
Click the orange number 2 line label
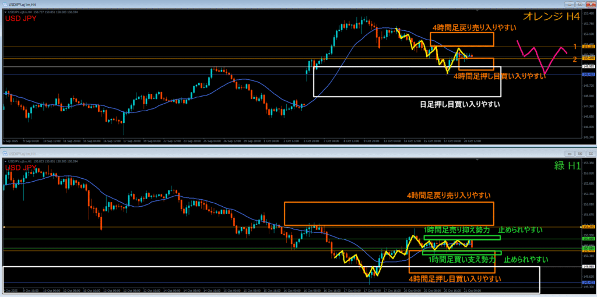click(x=575, y=59)
